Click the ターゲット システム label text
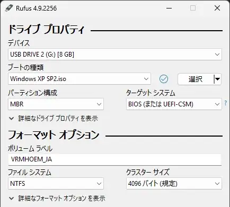Image resolution: width=230 pixels, height=207 pixels. [151, 93]
